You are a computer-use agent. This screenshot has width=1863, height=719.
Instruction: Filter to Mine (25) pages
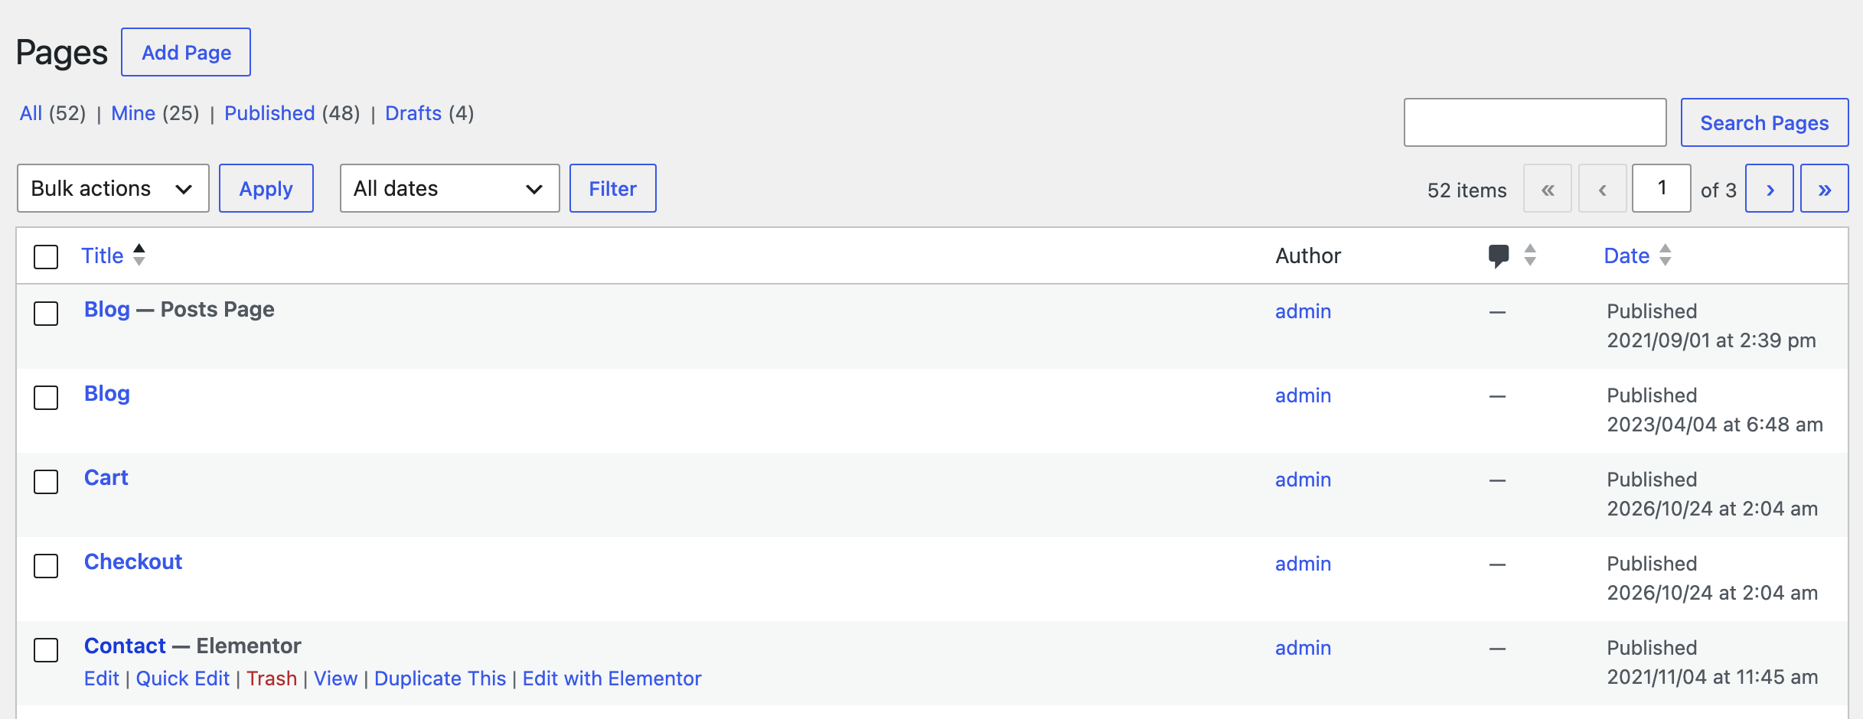tap(155, 113)
